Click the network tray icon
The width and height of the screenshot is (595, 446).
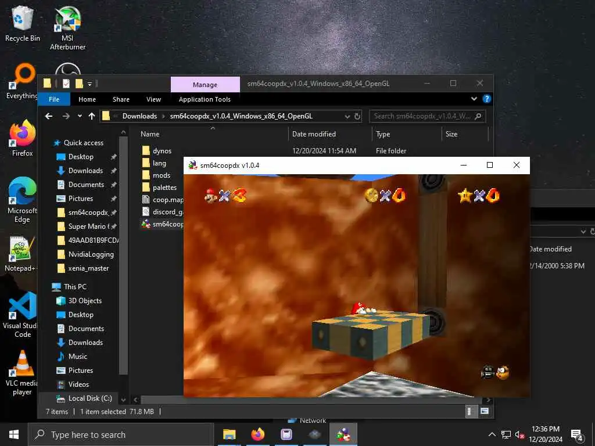[x=506, y=434]
